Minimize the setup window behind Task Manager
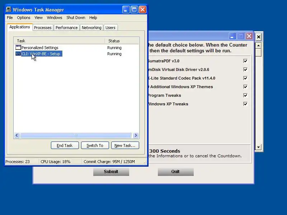Image resolution: width=287 pixels, height=215 pixels. [232, 36]
